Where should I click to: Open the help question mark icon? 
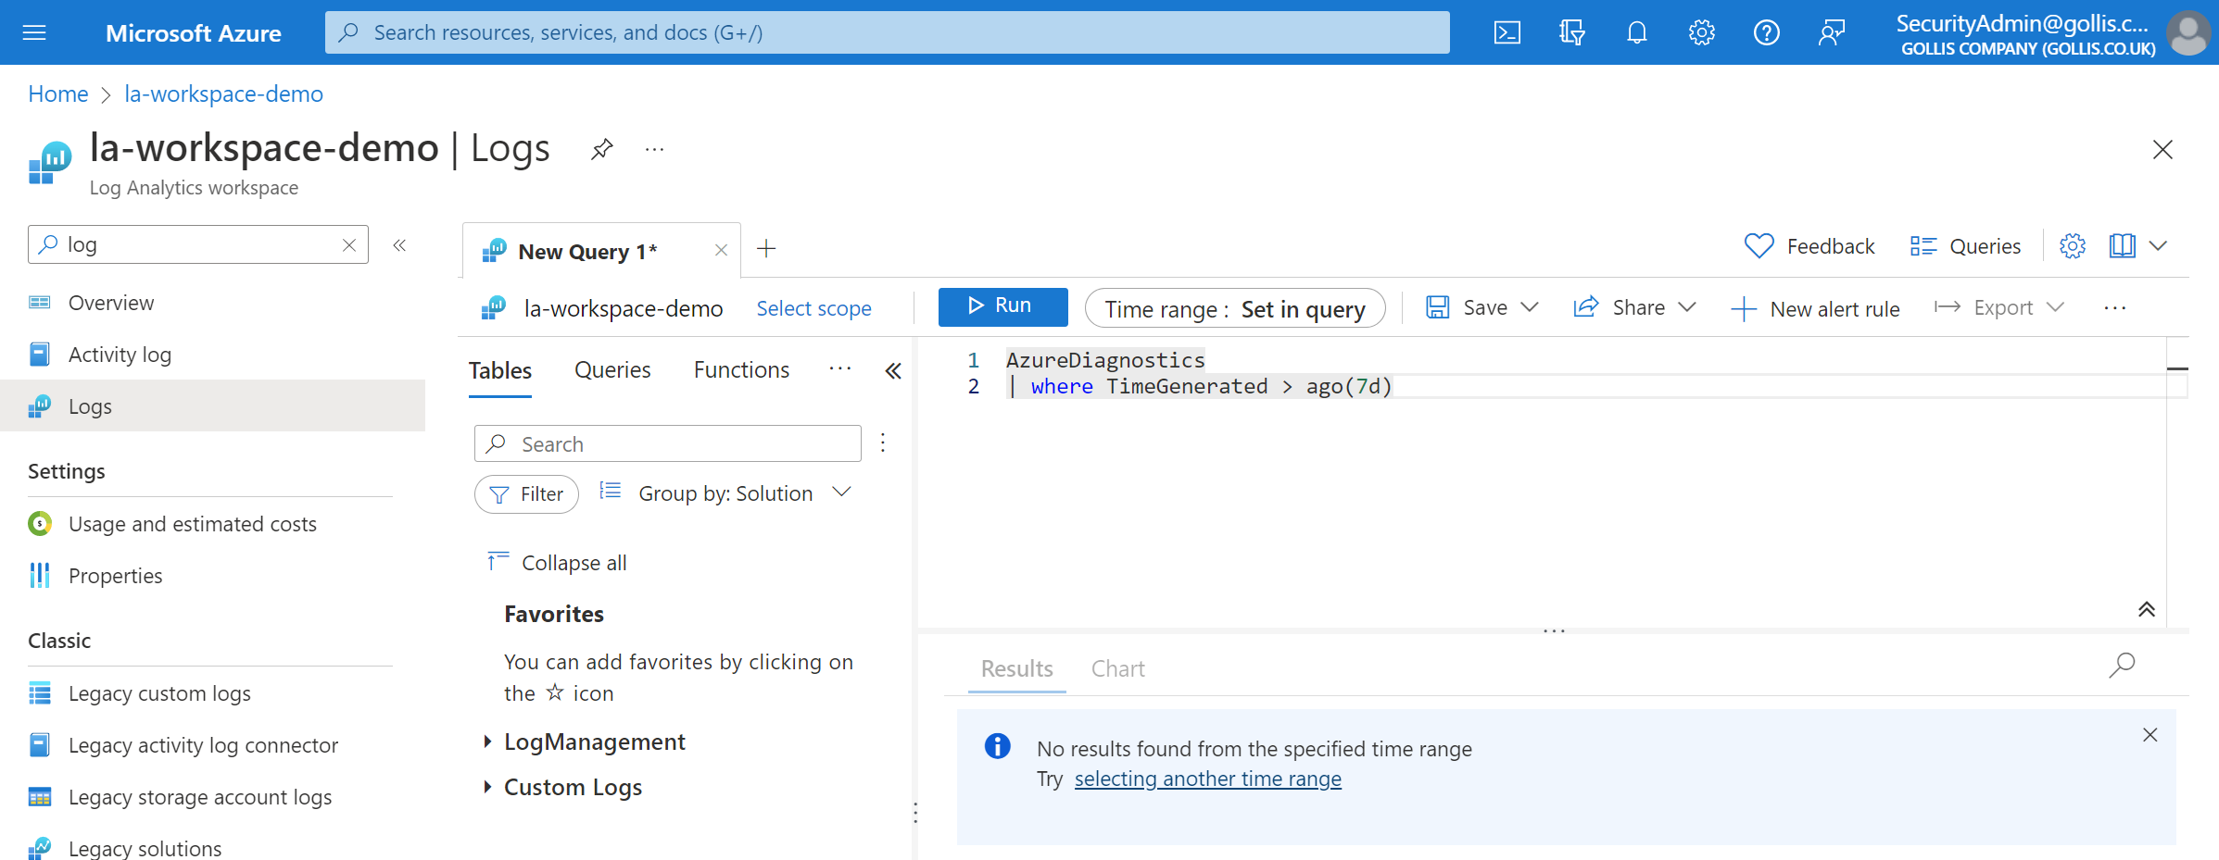(1767, 33)
